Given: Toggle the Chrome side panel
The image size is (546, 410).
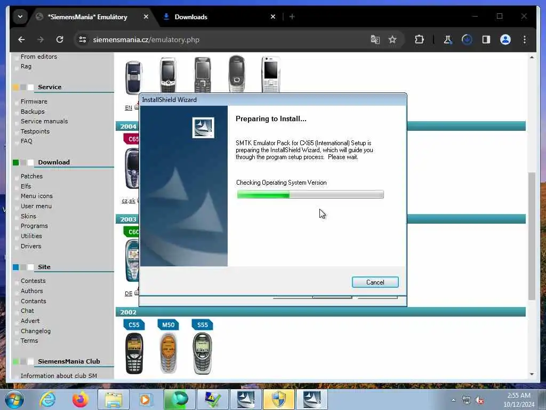Looking at the screenshot, I should tap(486, 40).
